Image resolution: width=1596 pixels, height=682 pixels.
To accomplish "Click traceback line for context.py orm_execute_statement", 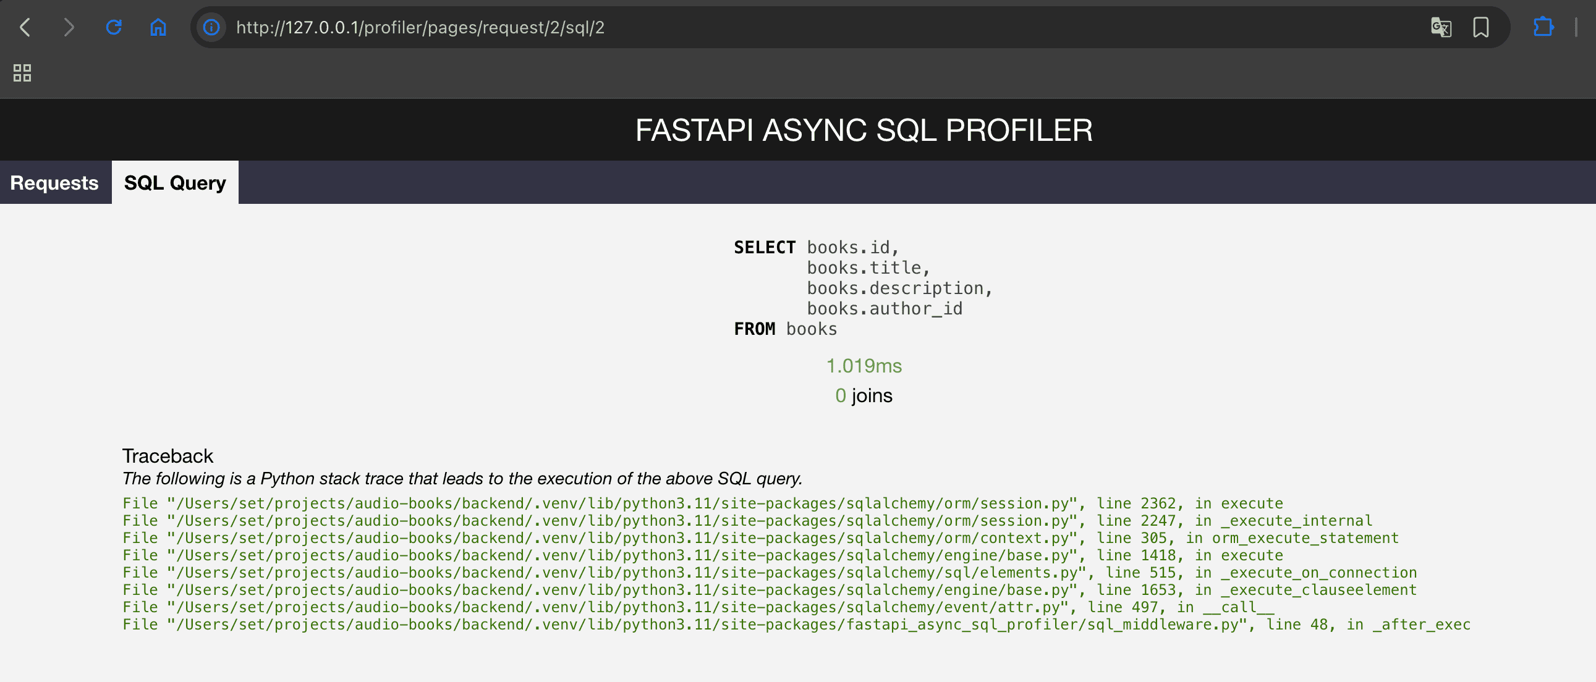I will pyautogui.click(x=760, y=538).
